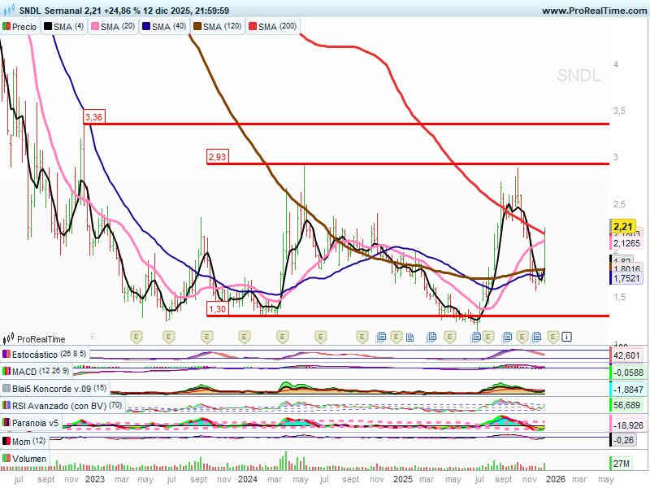Click the RSI Avanzado indicator icon
This screenshot has height=488, width=650.
point(6,406)
